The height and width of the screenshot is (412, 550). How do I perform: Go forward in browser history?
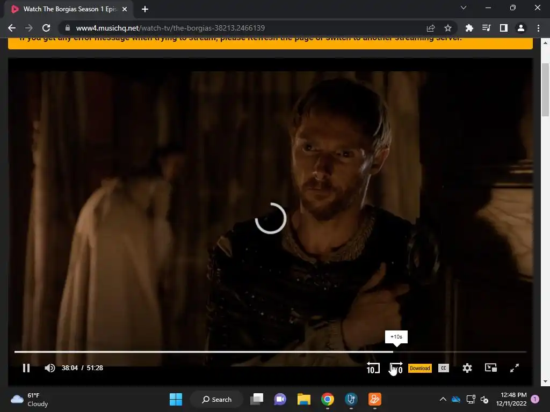[x=29, y=28]
